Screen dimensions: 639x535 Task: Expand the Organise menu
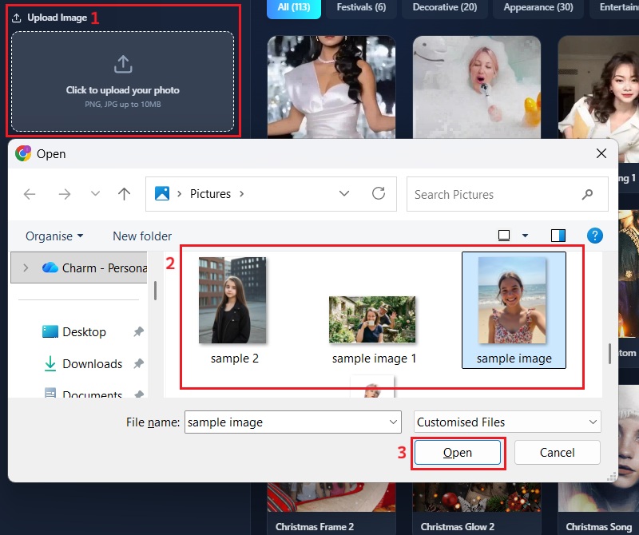54,236
